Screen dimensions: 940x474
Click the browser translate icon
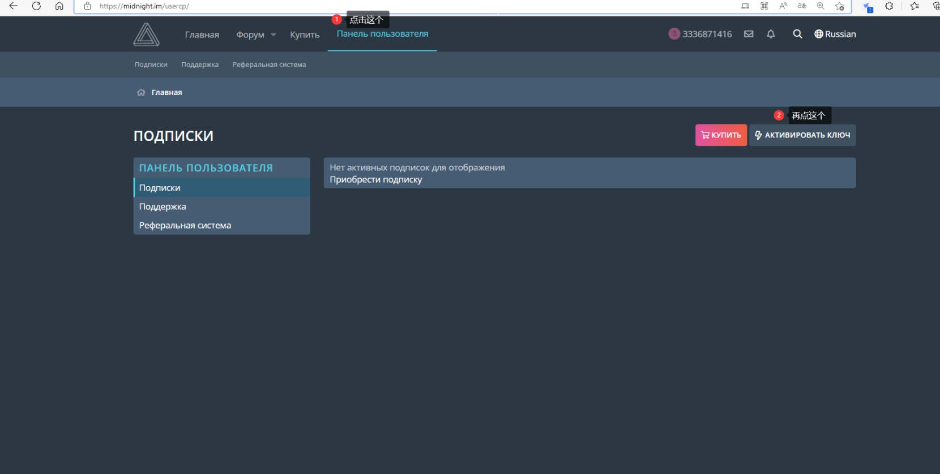click(x=802, y=6)
